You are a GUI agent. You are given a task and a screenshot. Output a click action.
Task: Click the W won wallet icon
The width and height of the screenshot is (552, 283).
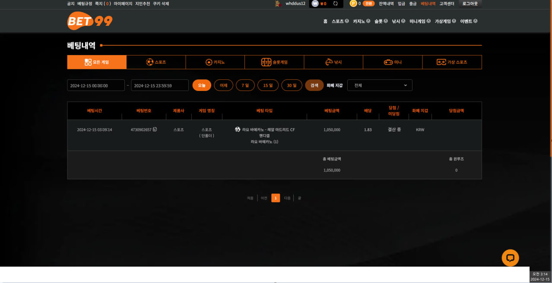315,3
